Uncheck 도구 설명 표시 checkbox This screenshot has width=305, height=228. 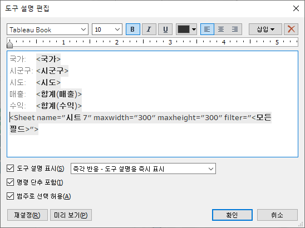11,168
